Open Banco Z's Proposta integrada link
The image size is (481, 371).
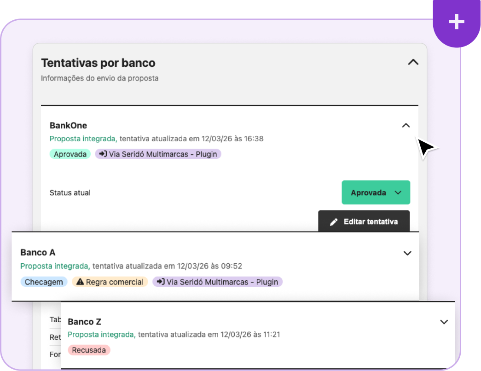pyautogui.click(x=101, y=335)
